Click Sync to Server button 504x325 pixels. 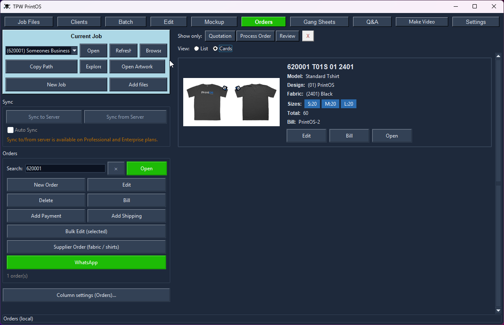point(44,117)
